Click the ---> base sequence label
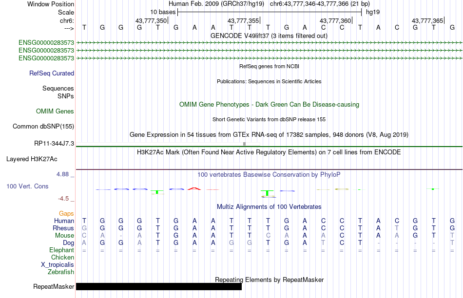Screen dimensions: 463x298 click(x=69, y=28)
